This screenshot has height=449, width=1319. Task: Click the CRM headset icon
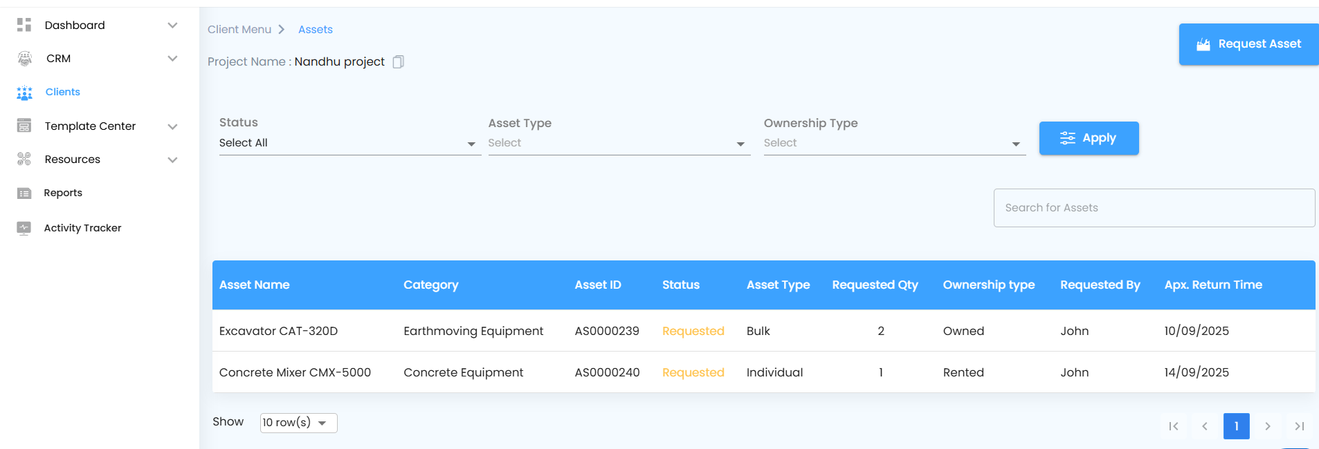[x=25, y=59]
